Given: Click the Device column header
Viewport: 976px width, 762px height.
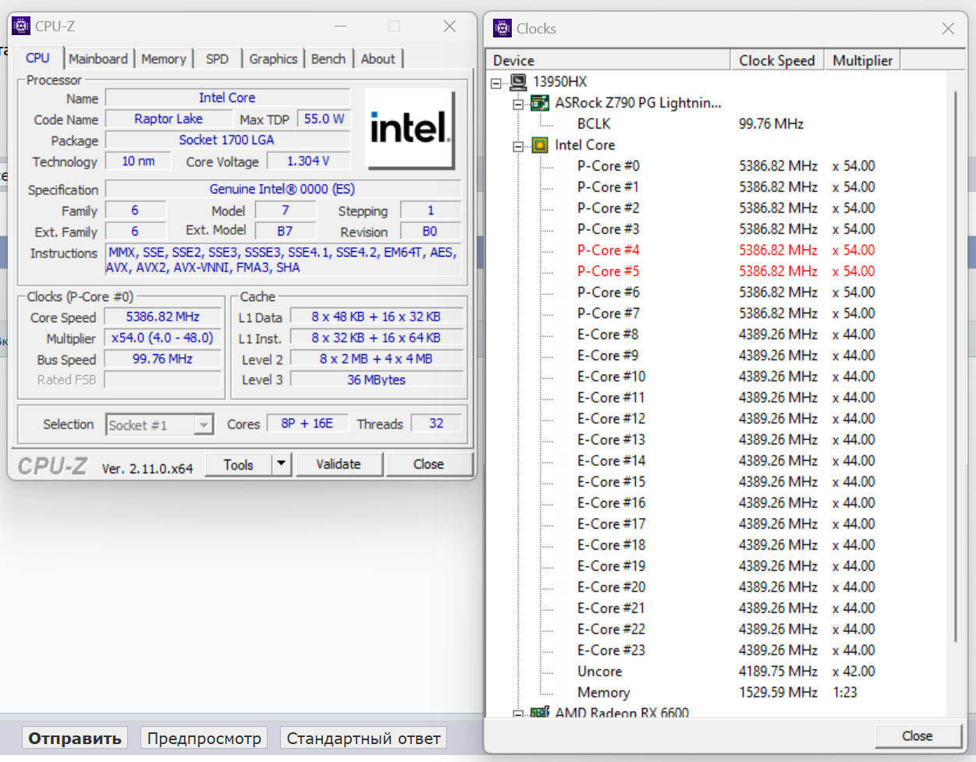Looking at the screenshot, I should tap(609, 60).
